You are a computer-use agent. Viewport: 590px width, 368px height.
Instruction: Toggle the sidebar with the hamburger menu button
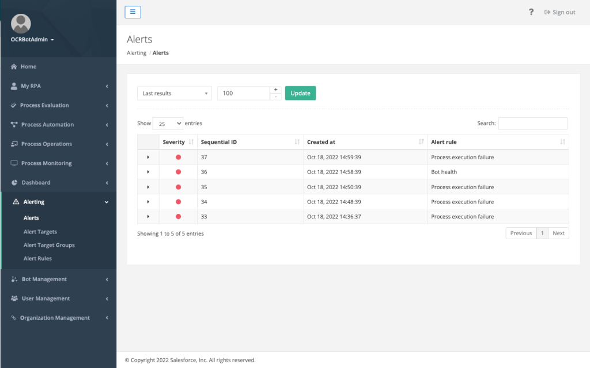tap(133, 12)
